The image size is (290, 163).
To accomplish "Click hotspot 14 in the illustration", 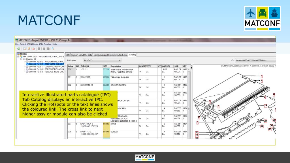I will pyautogui.click(x=266, y=106).
